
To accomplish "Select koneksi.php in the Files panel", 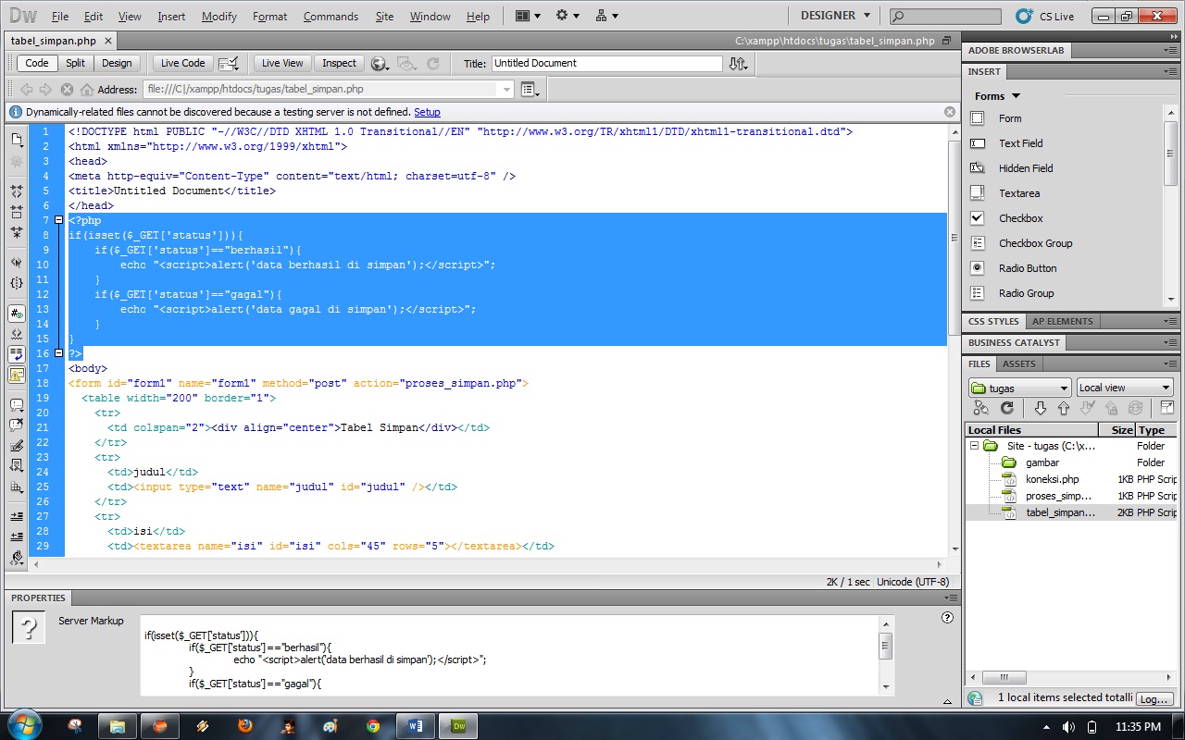I will tap(1053, 479).
